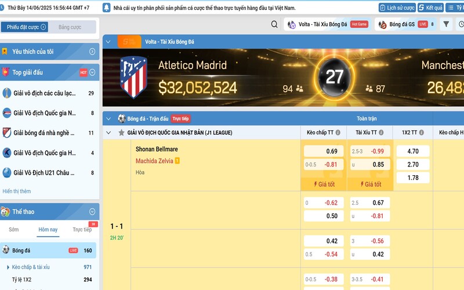464x290 pixels.
Task: Switch to Hôm nay tab
Action: point(48,229)
